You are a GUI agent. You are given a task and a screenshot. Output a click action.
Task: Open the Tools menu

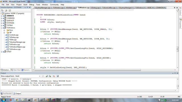[38, 5]
